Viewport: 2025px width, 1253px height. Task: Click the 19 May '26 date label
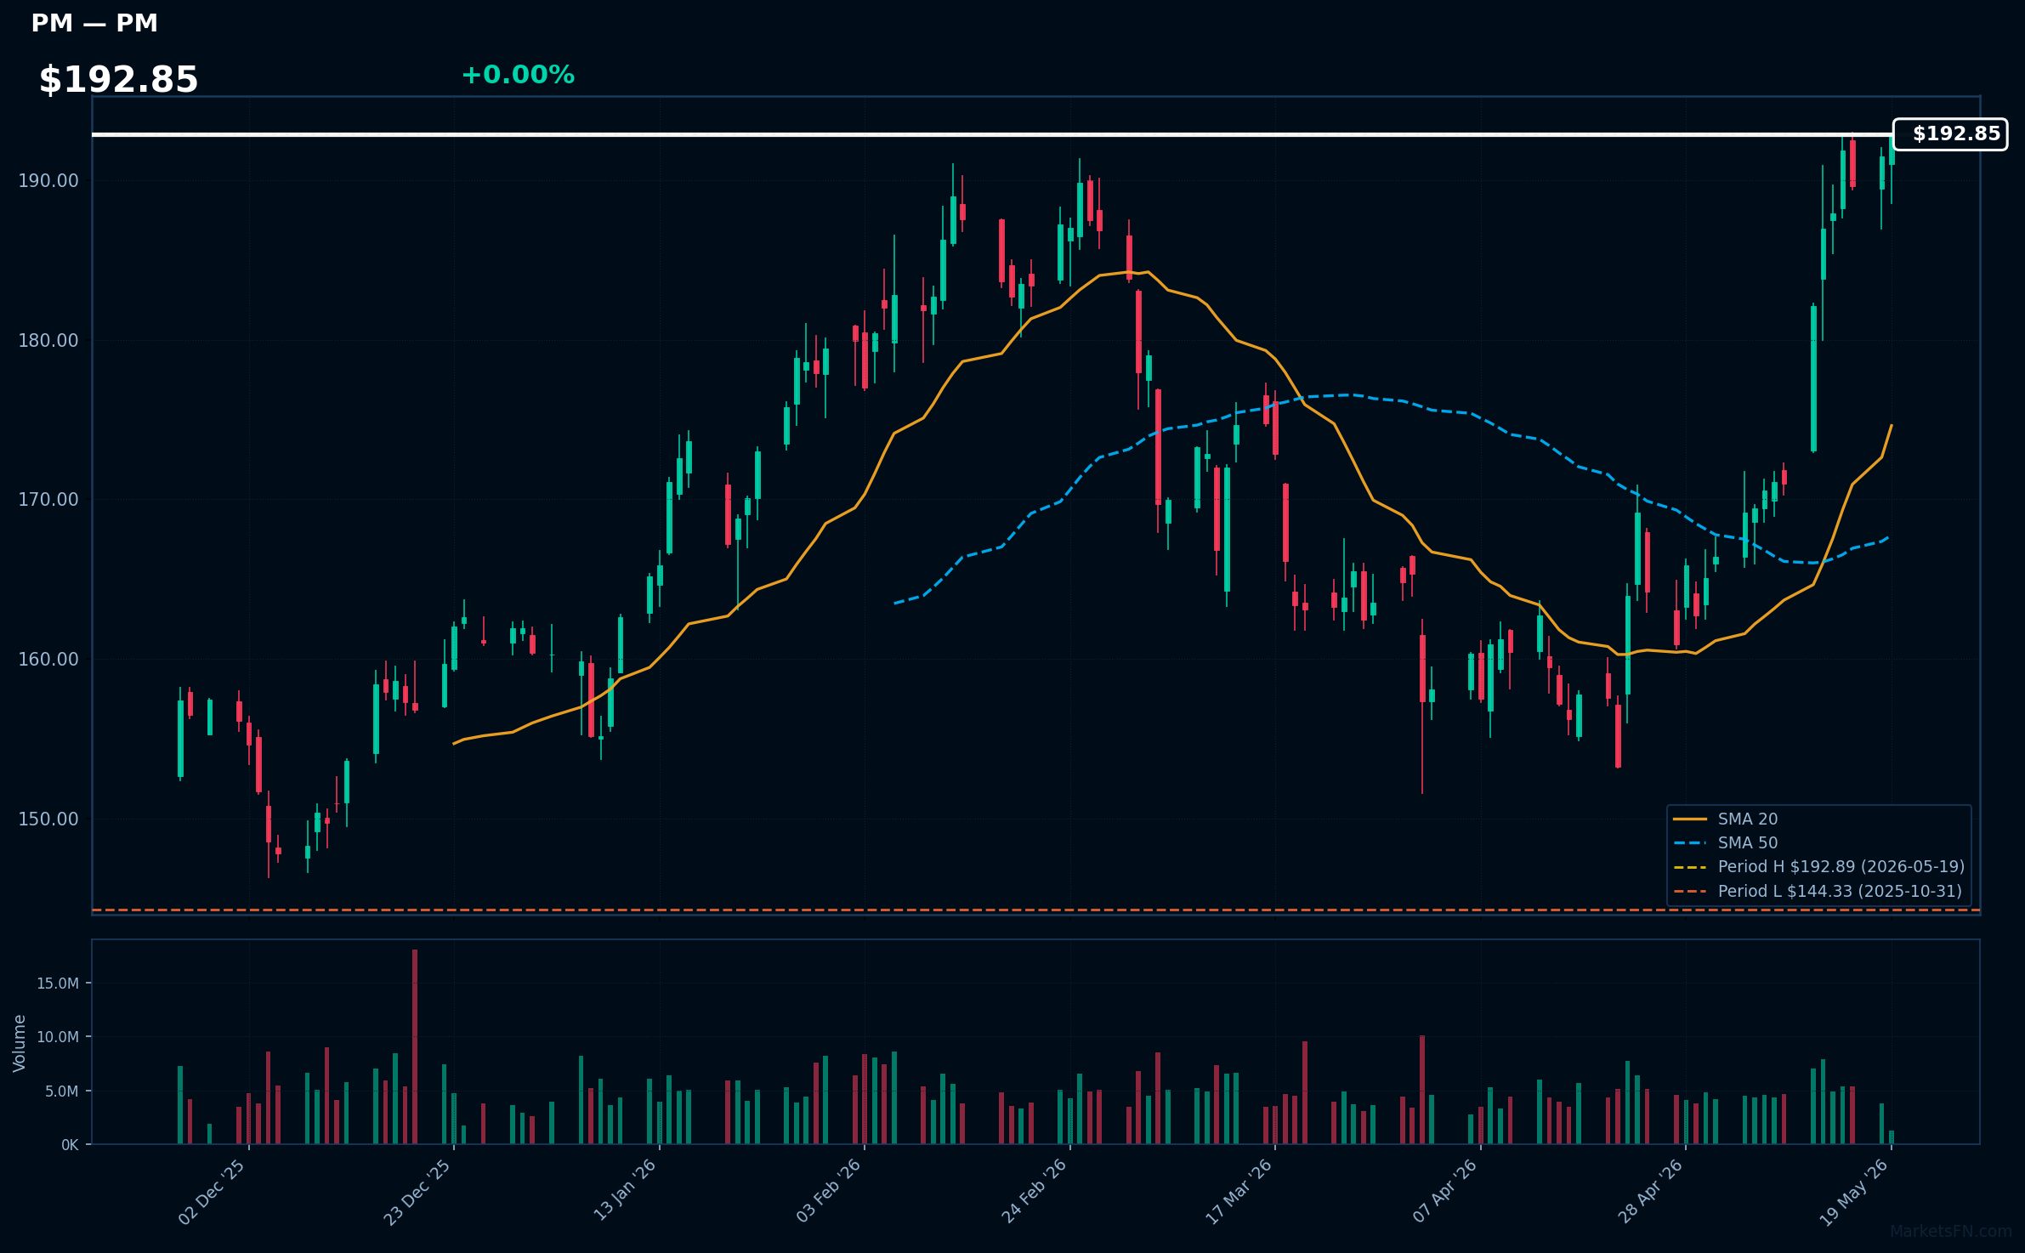[x=1854, y=1193]
